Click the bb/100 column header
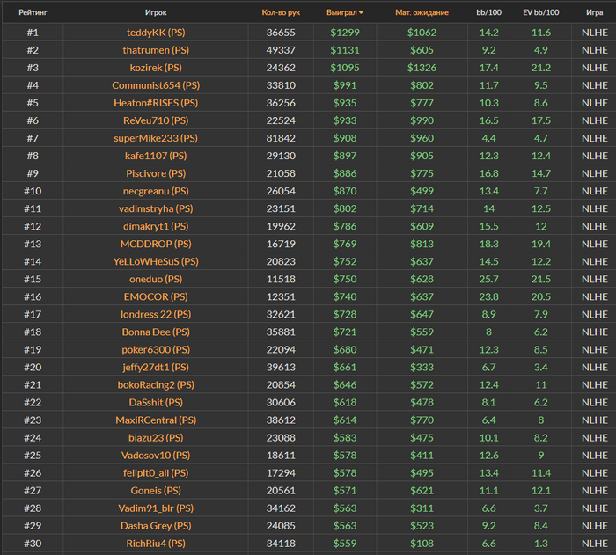The height and width of the screenshot is (555, 616). (488, 13)
